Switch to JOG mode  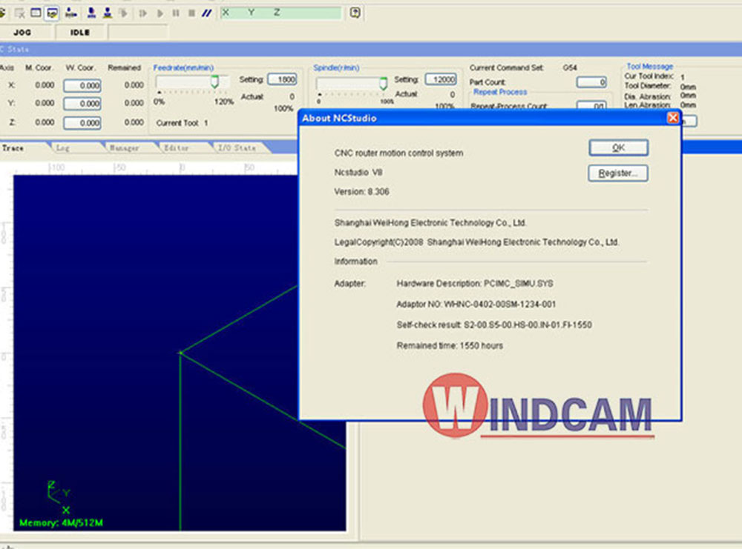coord(22,33)
